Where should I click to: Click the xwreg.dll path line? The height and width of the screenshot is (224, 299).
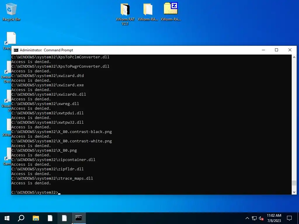pos(45,104)
